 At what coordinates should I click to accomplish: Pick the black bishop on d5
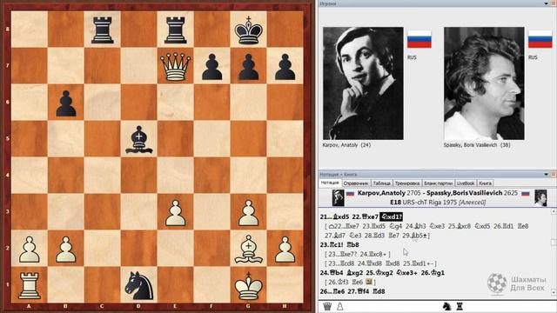(x=139, y=140)
